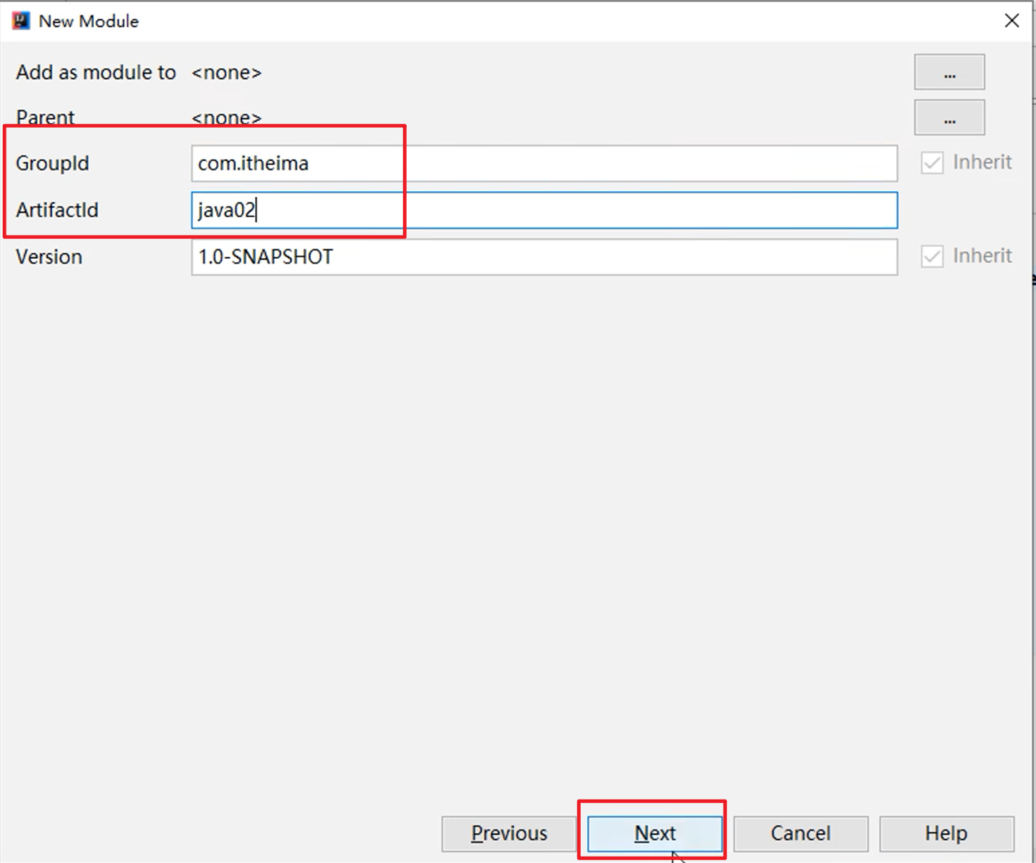Click the New Module title text
Screen dimensions: 1036x863
[x=88, y=21]
